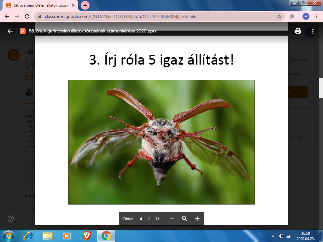Click the volume icon in system tray
This screenshot has height=242, width=323.
281,236
